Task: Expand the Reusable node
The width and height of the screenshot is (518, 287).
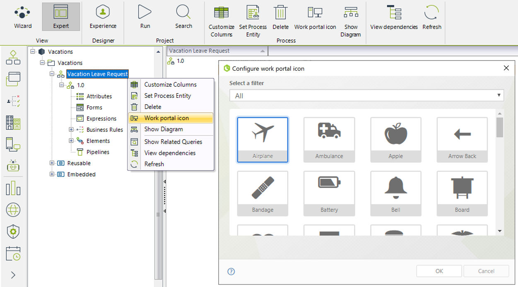Action: tap(52, 163)
